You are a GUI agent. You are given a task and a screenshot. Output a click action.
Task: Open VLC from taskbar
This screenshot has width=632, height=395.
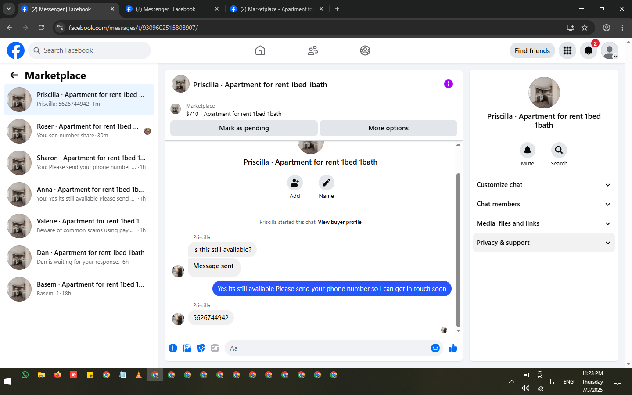(x=139, y=375)
